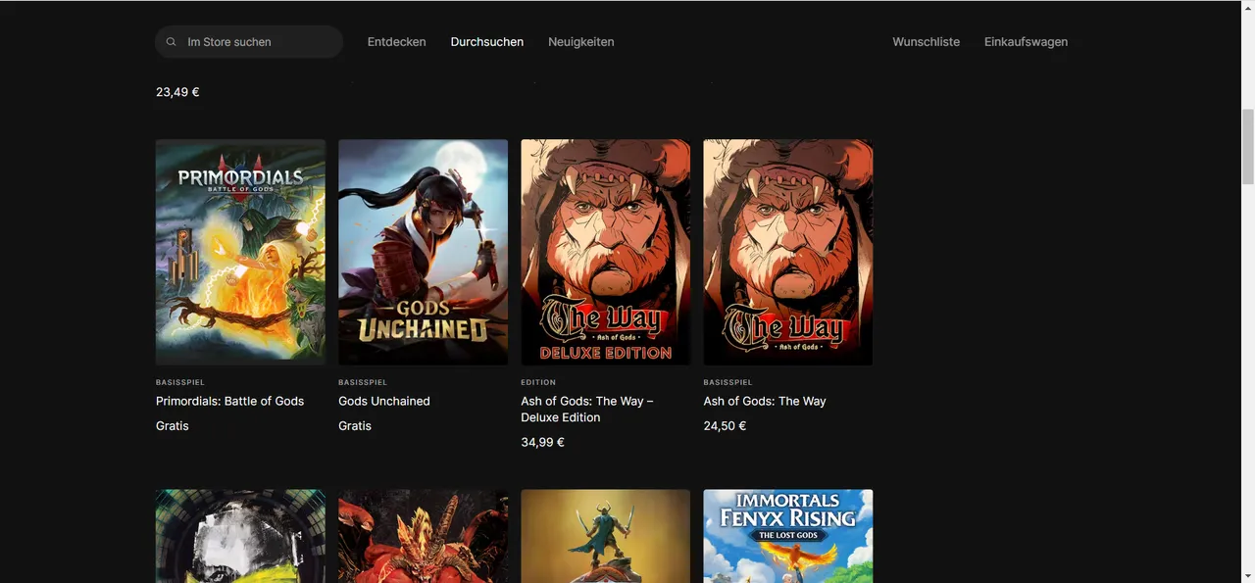Viewport: 1255px width, 583px height.
Task: Click the page scrollbar thumb
Action: pyautogui.click(x=1247, y=147)
